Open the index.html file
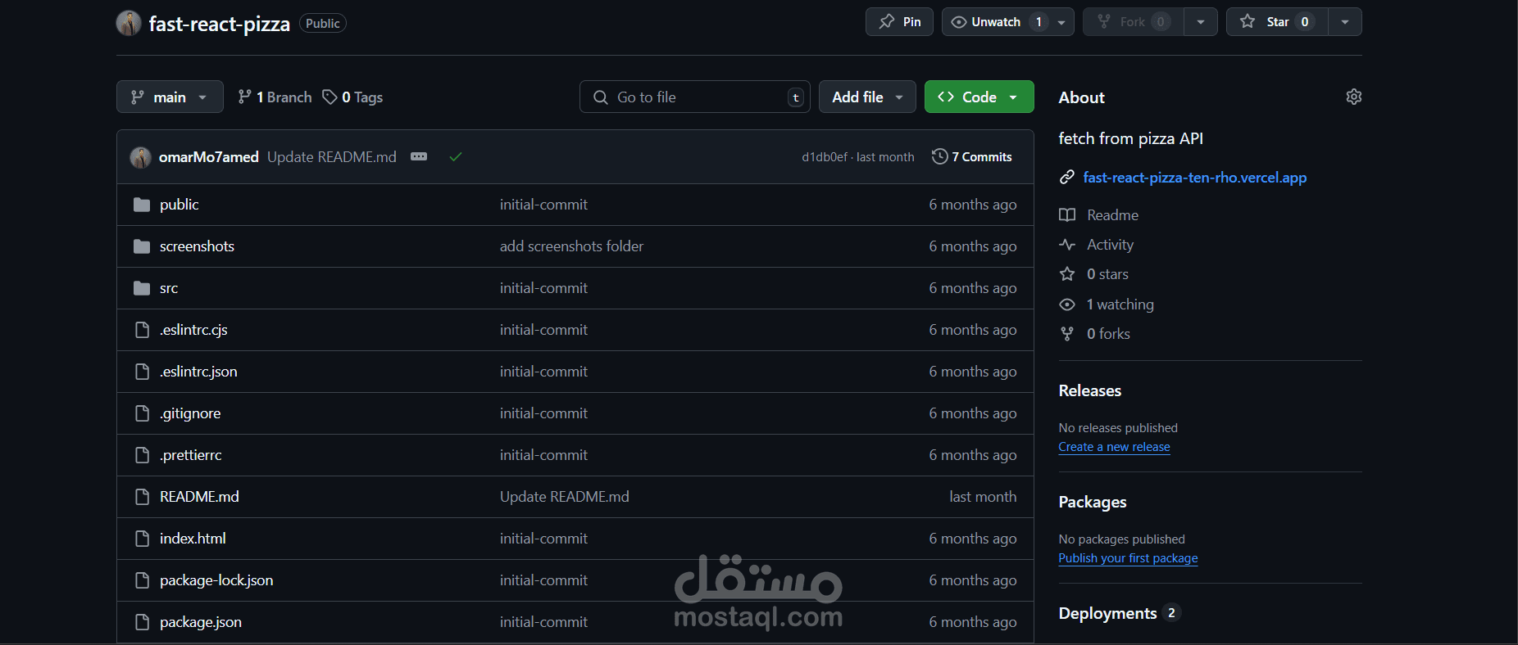Screen dimensions: 1518x645 [x=193, y=539]
